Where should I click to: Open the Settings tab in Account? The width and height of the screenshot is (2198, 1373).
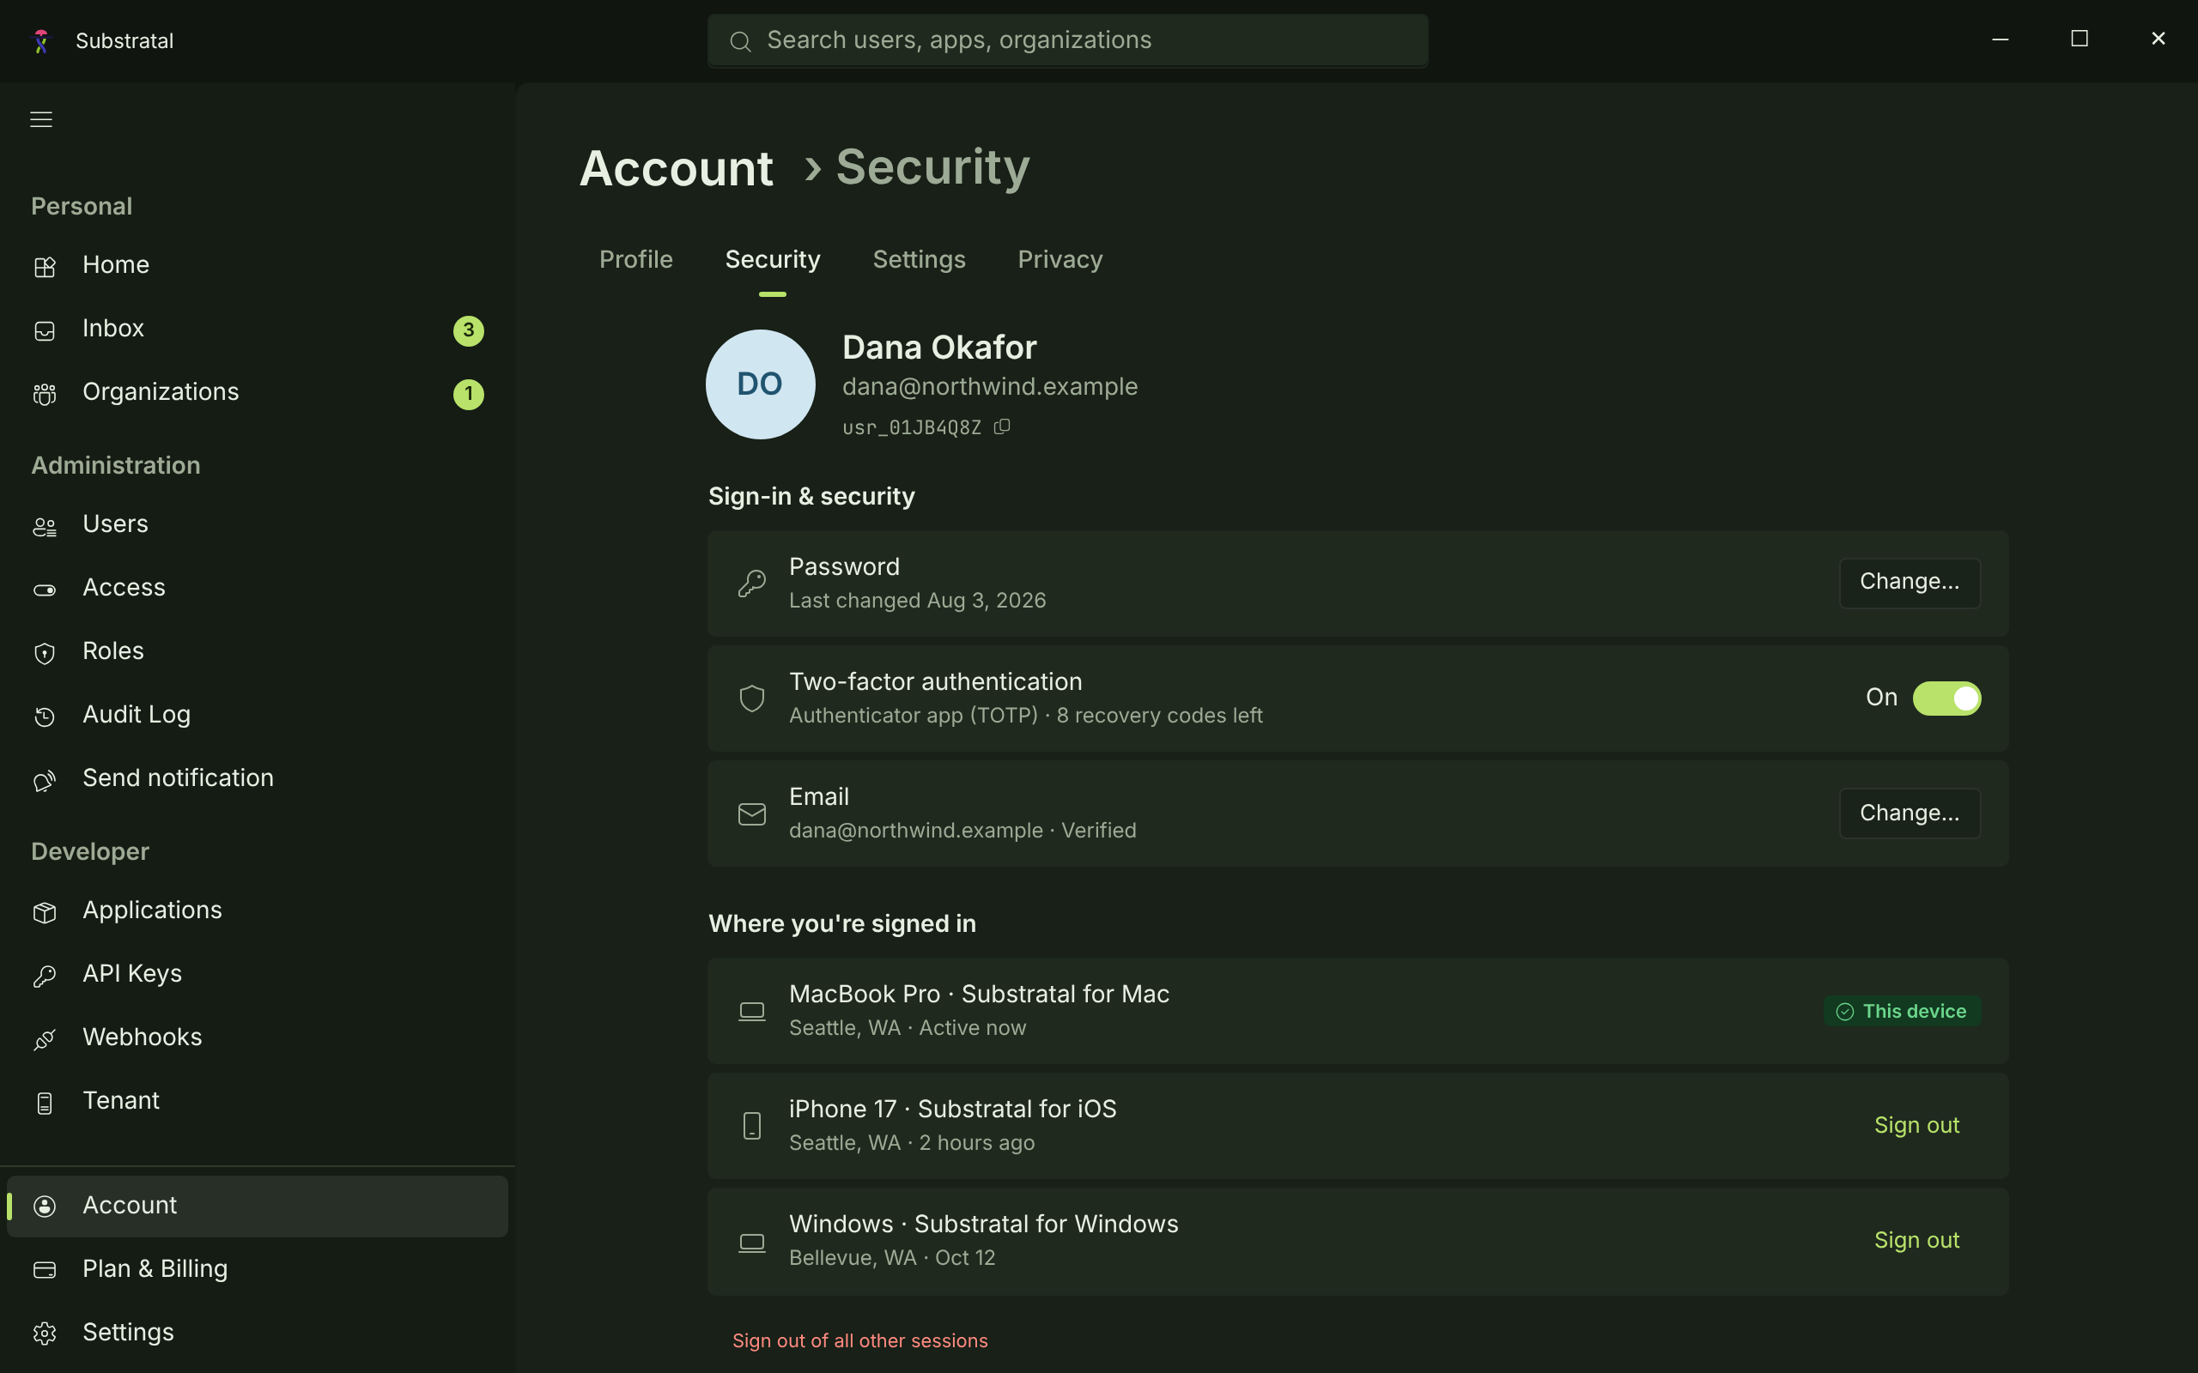click(x=918, y=260)
